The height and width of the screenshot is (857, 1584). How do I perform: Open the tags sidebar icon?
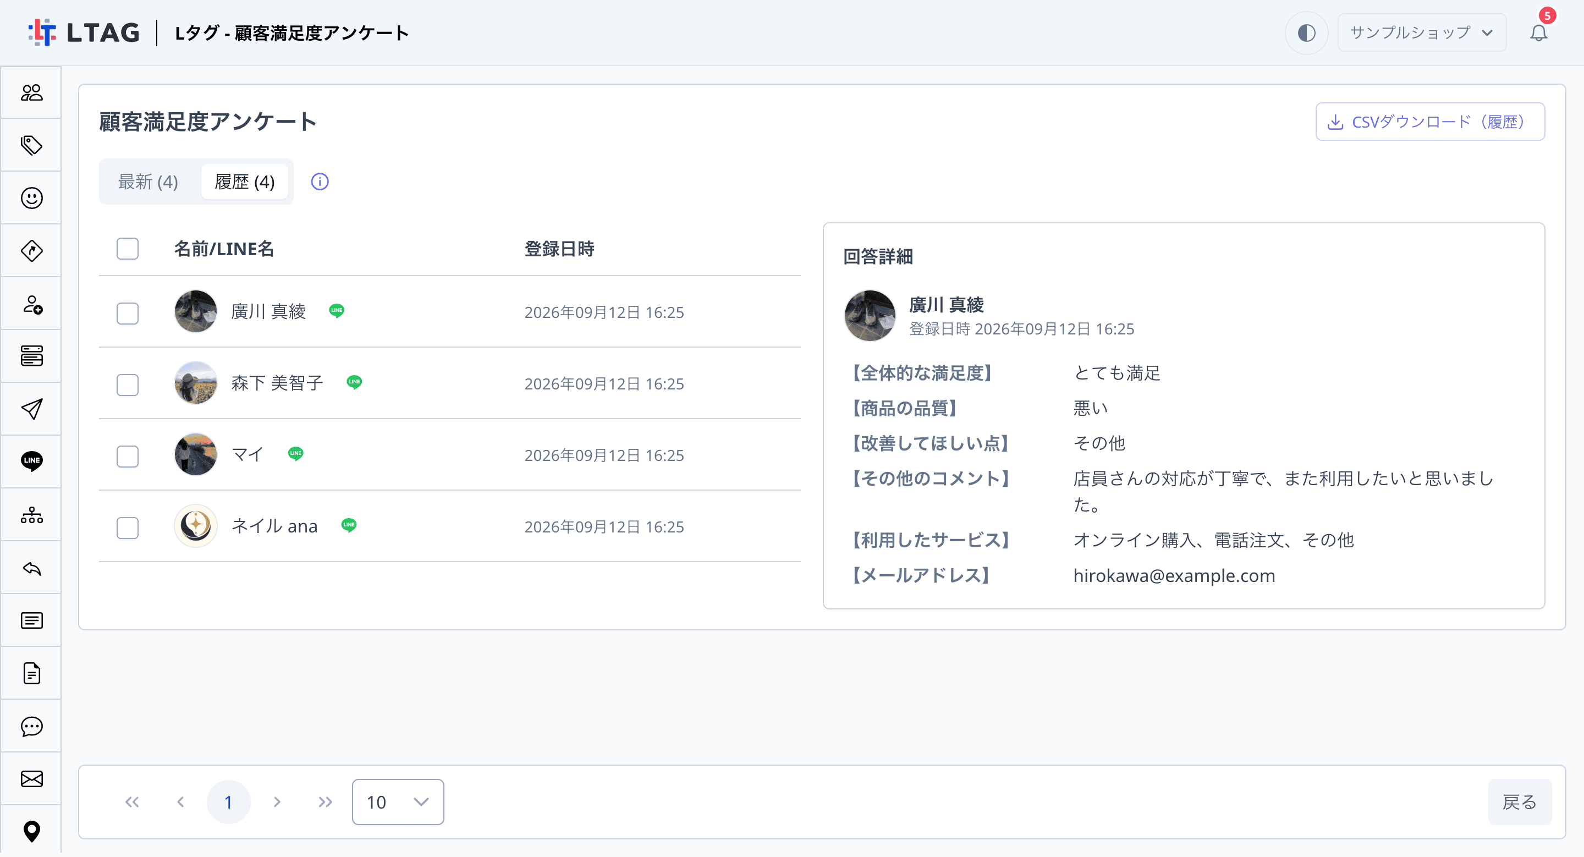(x=31, y=146)
